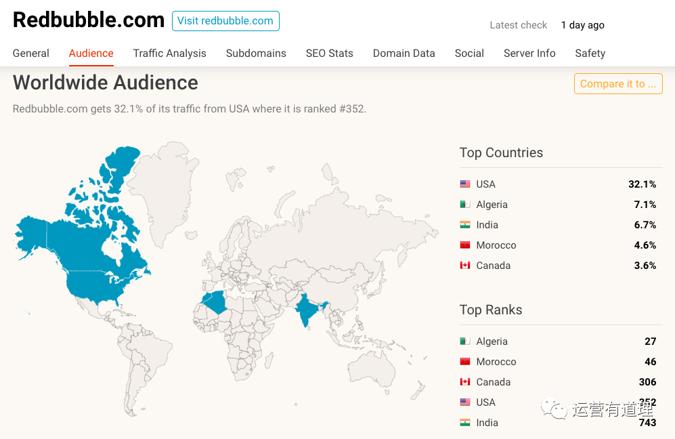Click the India flag in Top Ranks

(x=465, y=423)
